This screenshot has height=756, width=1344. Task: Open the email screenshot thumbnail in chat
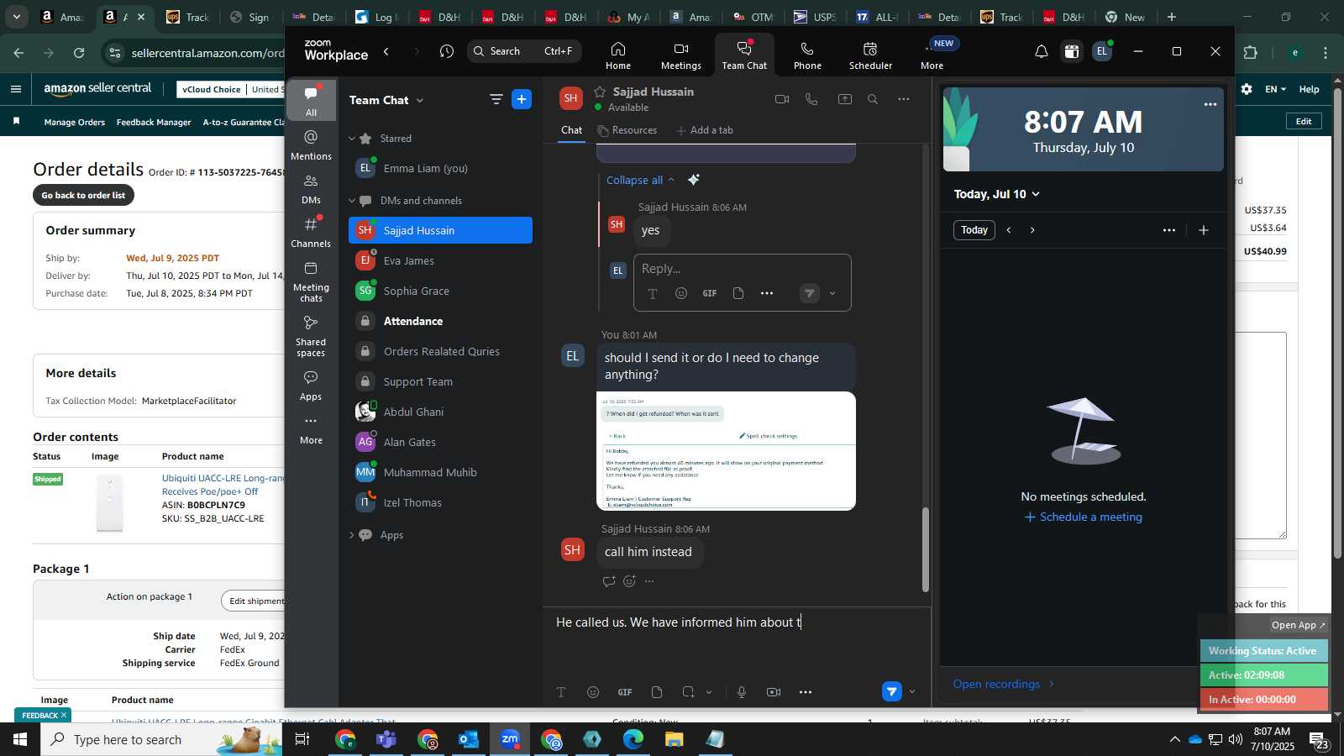point(726,451)
